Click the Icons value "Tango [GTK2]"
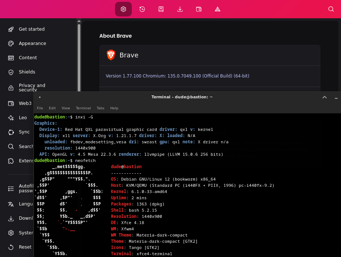 (144, 247)
